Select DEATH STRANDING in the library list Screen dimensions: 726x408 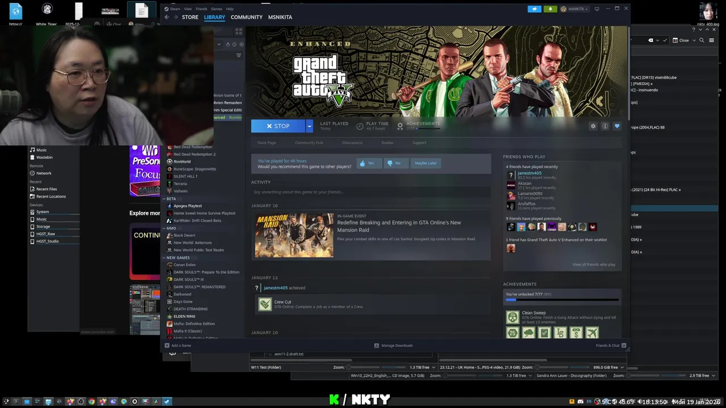pos(191,309)
